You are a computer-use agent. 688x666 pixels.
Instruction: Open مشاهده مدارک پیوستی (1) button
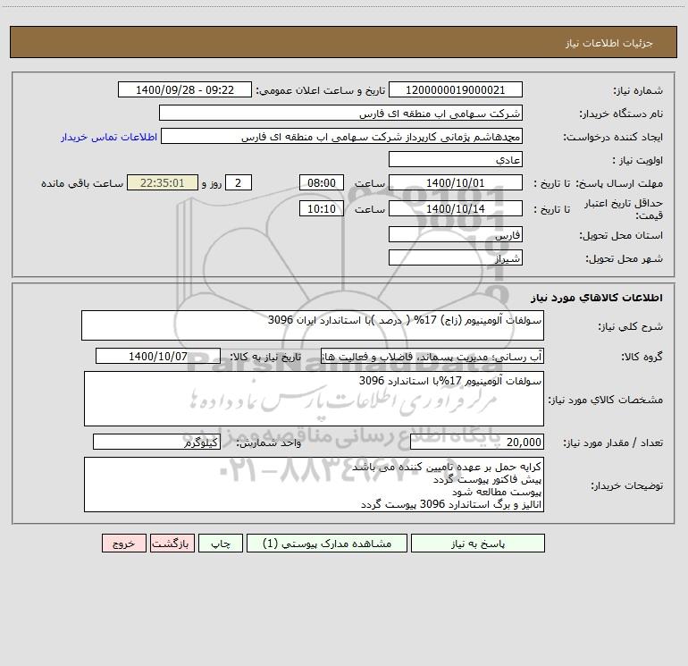(x=327, y=543)
